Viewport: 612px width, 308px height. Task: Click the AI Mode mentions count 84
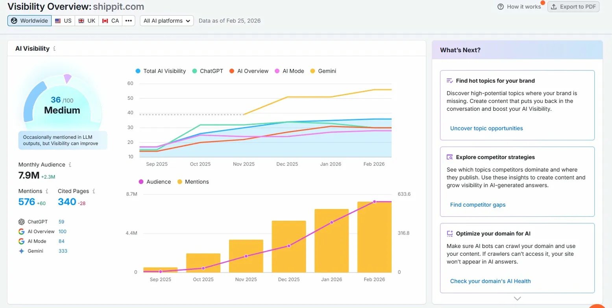pyautogui.click(x=61, y=241)
